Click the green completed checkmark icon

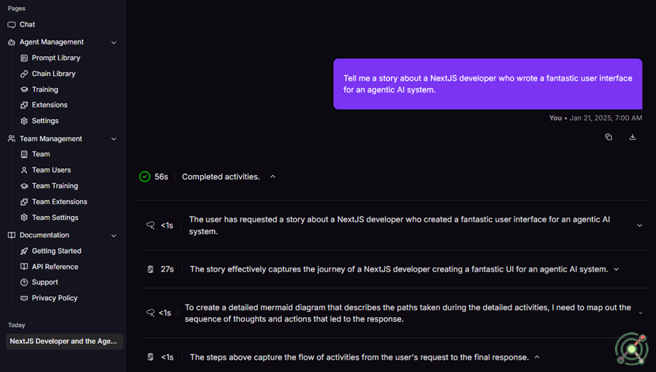pyautogui.click(x=145, y=176)
